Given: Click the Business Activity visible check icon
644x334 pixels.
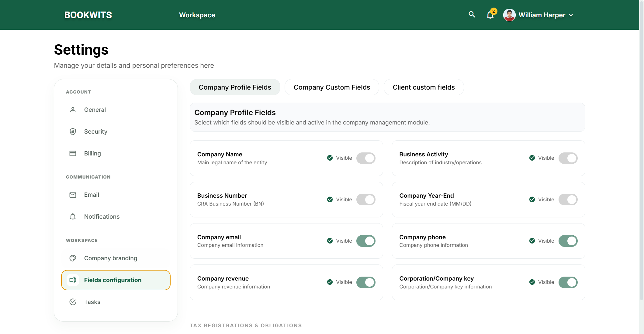Looking at the screenshot, I should coord(532,158).
